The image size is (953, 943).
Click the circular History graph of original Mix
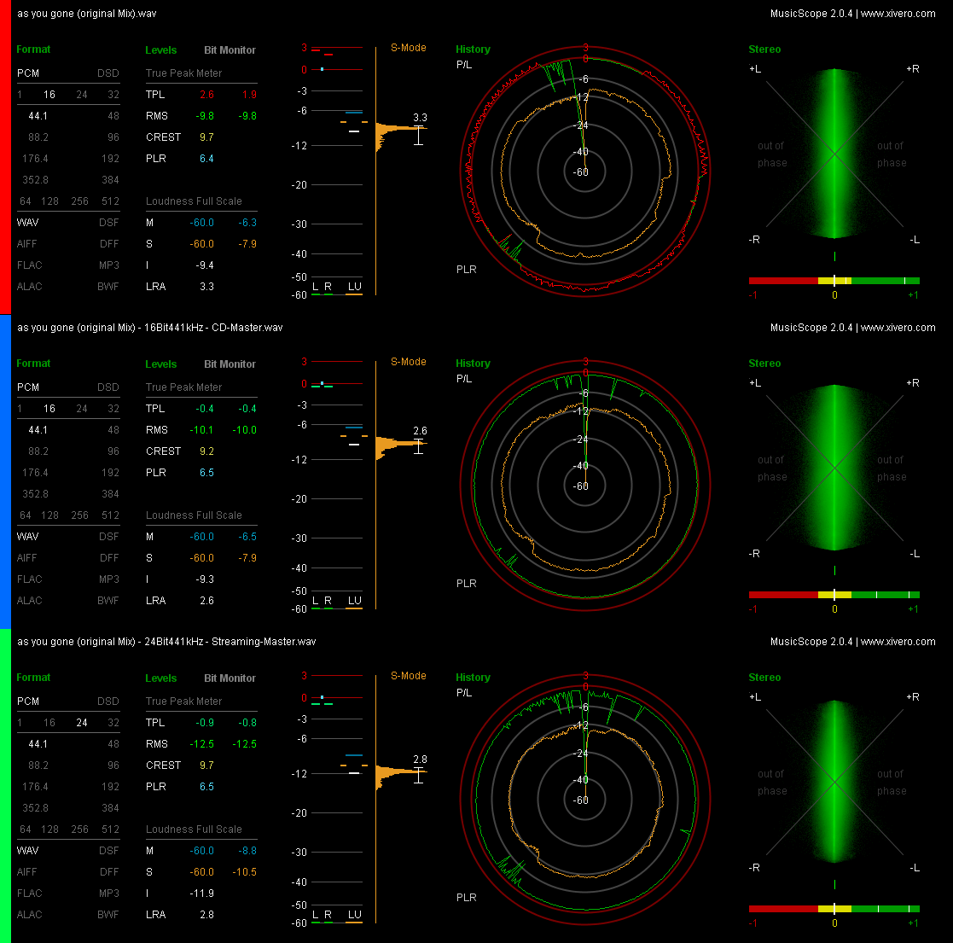tap(584, 172)
